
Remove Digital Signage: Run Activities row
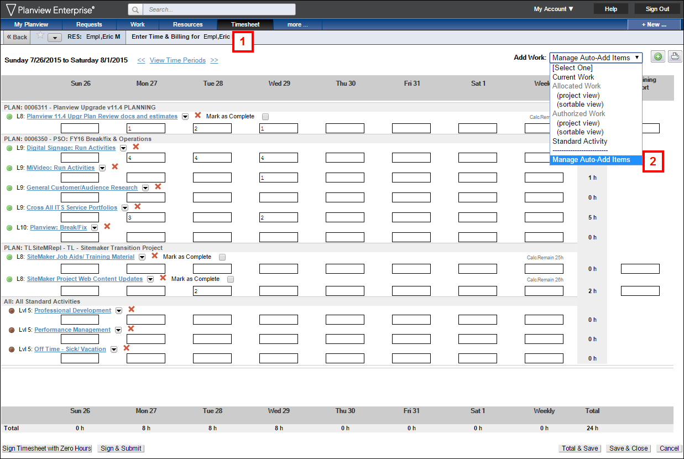click(x=135, y=147)
